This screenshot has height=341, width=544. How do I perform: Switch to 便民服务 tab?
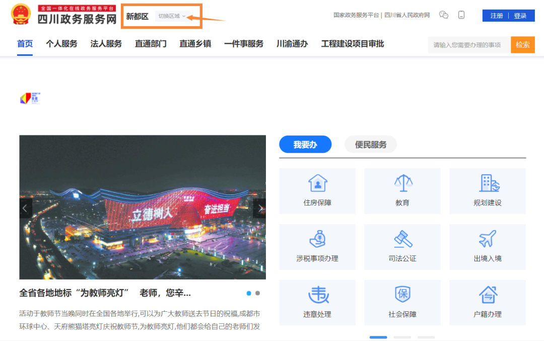(x=371, y=145)
